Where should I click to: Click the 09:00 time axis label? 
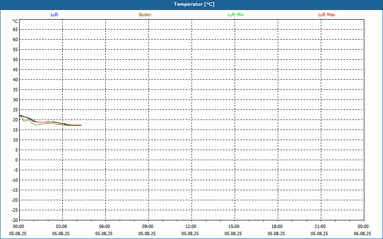(x=148, y=227)
